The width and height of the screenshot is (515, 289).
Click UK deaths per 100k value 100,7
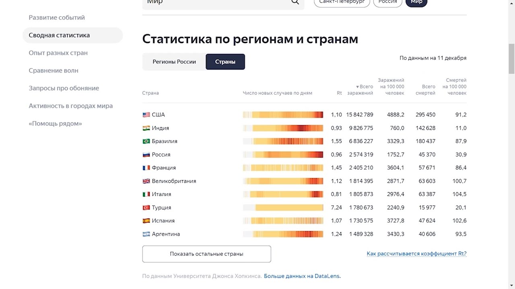459,181
